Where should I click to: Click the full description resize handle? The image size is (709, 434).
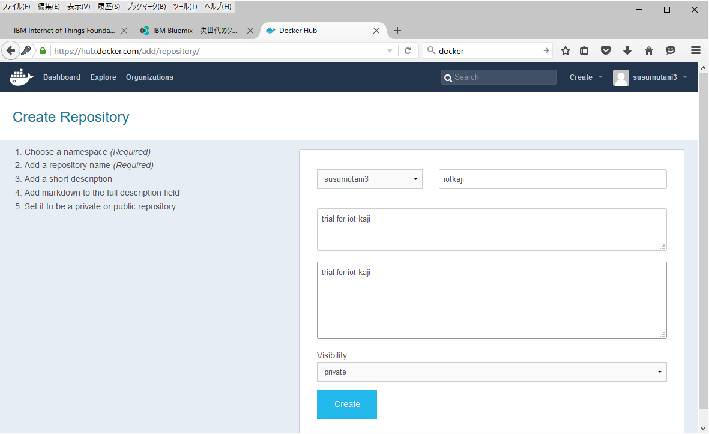[x=662, y=334]
